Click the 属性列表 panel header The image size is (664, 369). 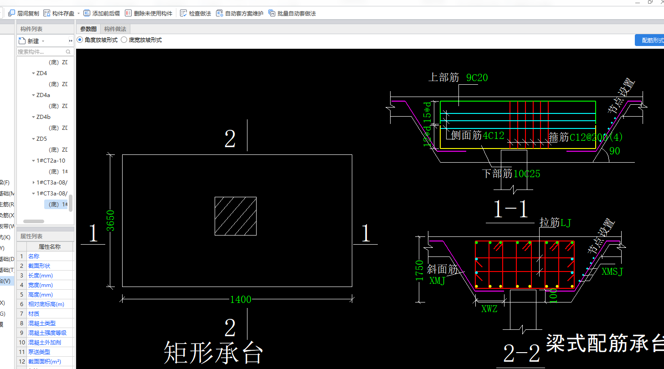click(x=45, y=236)
